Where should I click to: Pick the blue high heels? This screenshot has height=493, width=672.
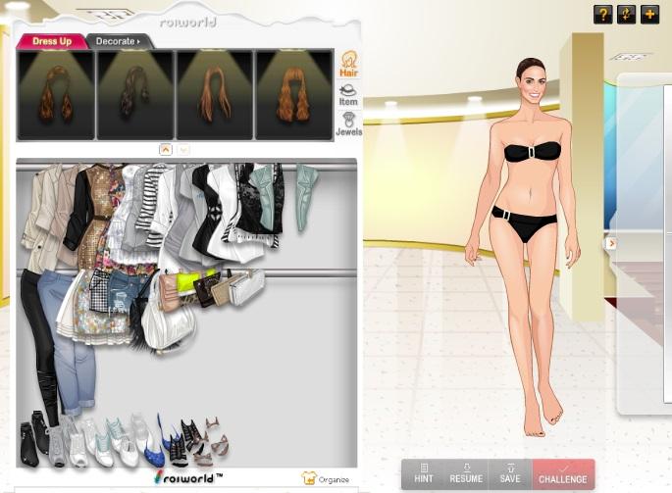tap(153, 444)
